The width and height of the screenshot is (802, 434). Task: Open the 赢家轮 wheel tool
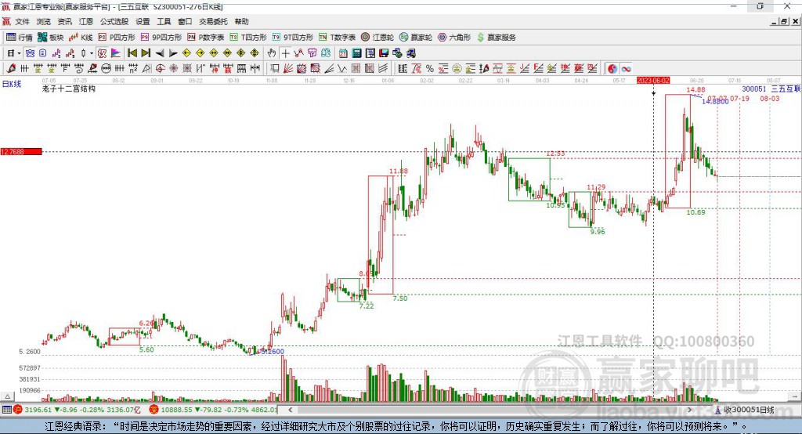(416, 38)
